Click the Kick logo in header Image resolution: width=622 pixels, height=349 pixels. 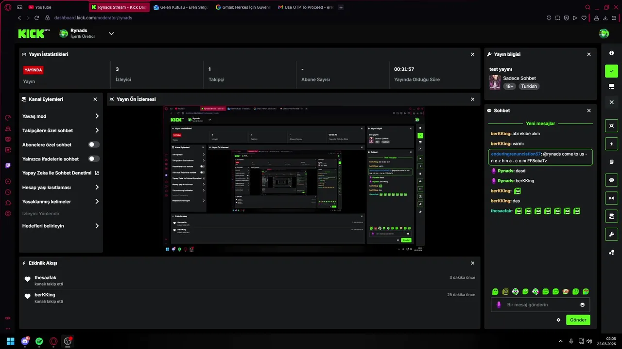coord(34,33)
